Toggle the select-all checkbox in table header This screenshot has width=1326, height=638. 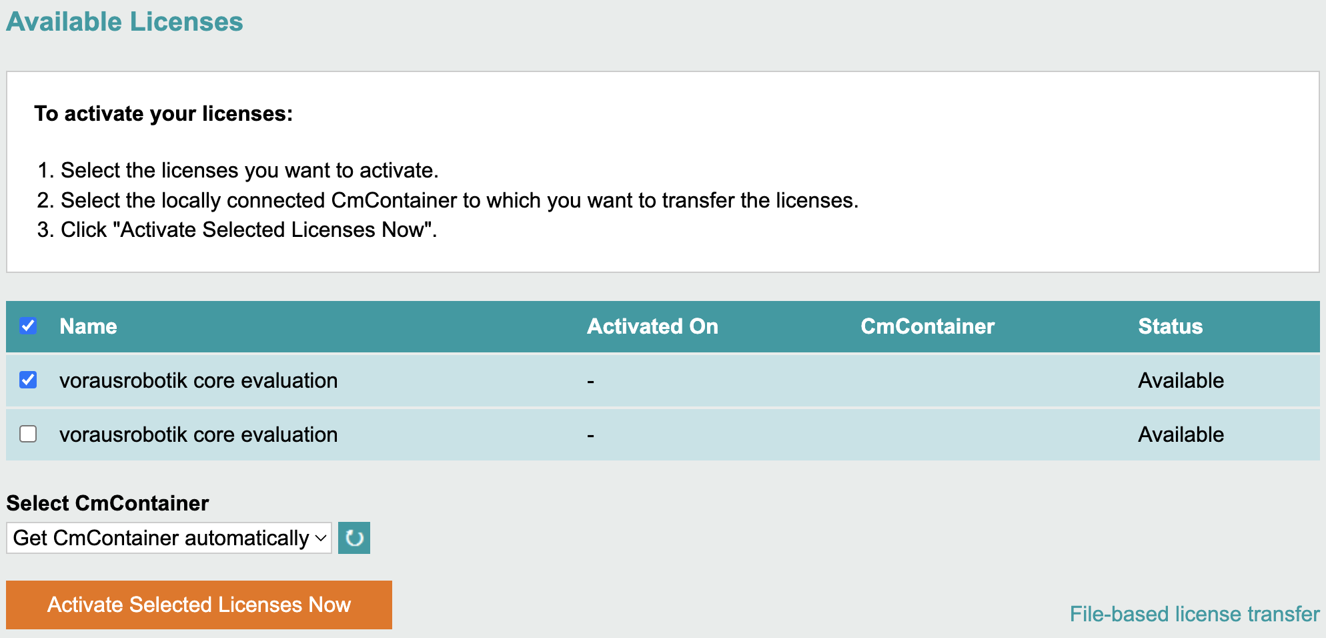pyautogui.click(x=28, y=326)
